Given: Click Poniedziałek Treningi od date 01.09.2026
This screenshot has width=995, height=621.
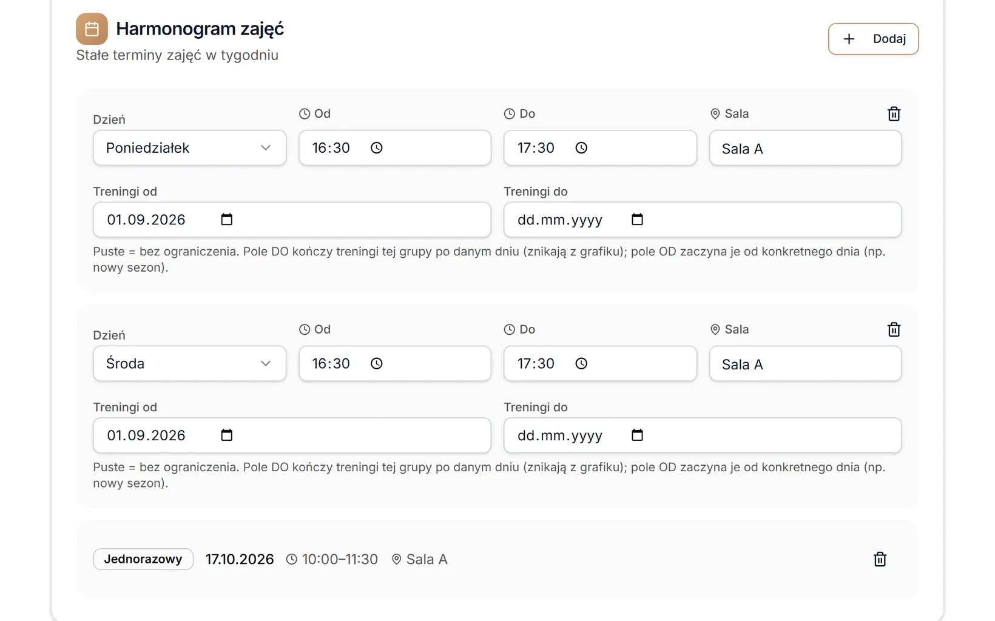Looking at the screenshot, I should (x=292, y=220).
